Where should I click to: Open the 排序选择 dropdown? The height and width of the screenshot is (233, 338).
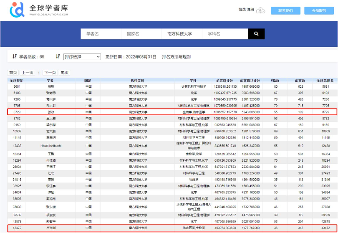tap(82, 57)
